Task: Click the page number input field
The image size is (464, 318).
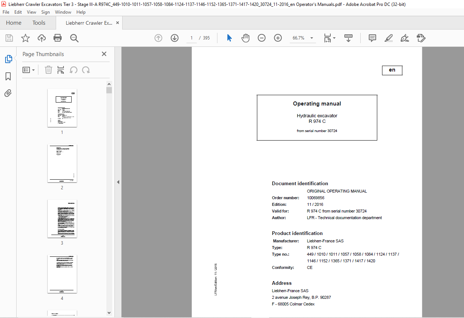Action: [x=191, y=38]
